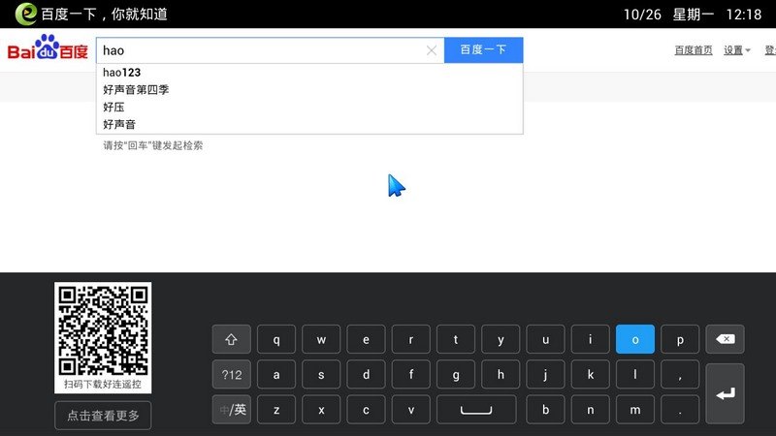Click the Baidu logo
The image size is (776, 436).
click(48, 47)
